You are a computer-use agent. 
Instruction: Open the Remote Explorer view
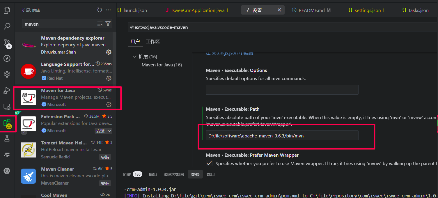[7, 107]
